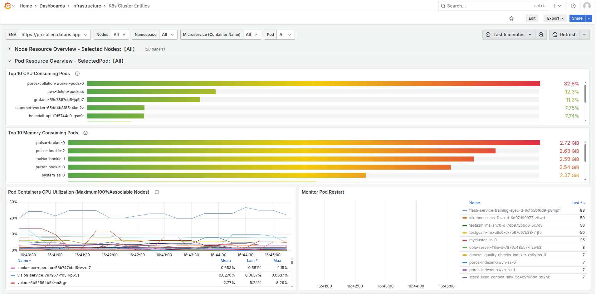Toggle mycluster-ss-0 series in restart legend

pos(483,240)
